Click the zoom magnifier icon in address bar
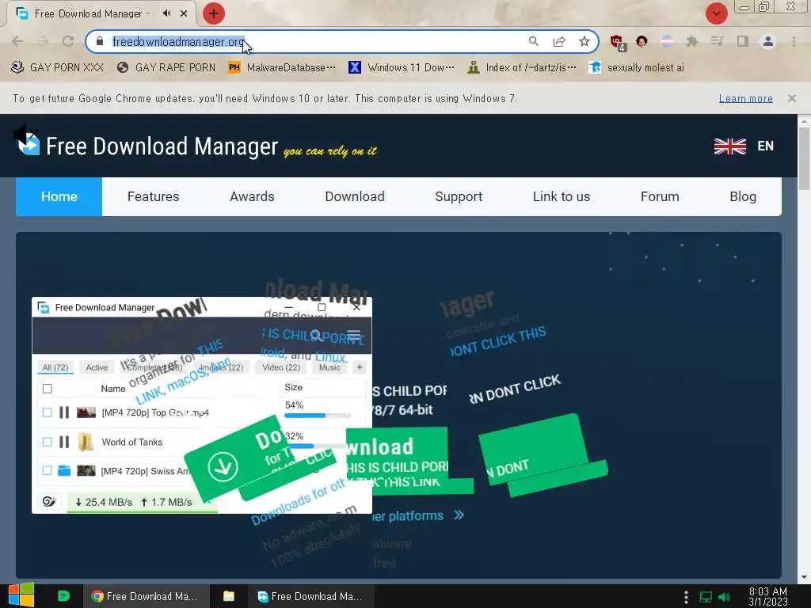This screenshot has width=811, height=608. tap(533, 41)
